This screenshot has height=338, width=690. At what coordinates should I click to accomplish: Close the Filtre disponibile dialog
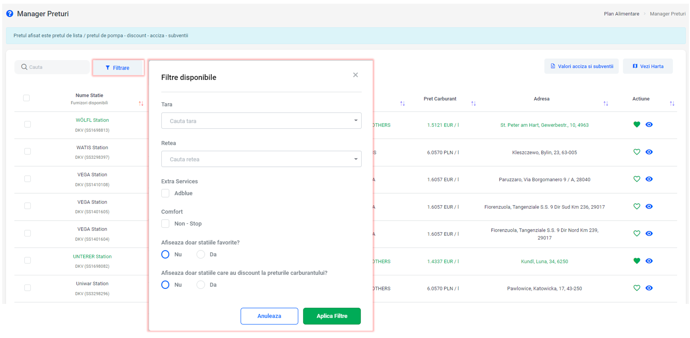click(355, 75)
